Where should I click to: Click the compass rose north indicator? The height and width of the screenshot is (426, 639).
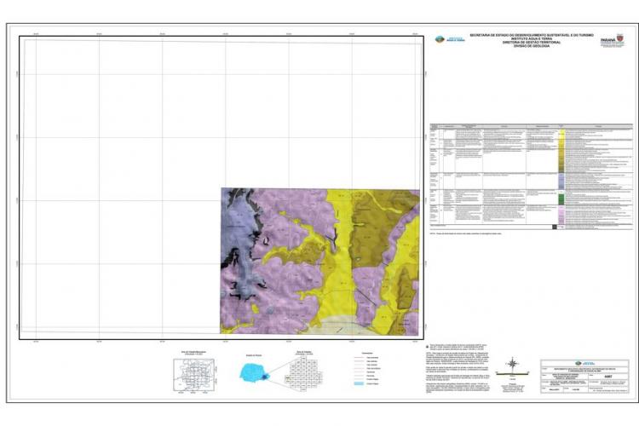click(x=512, y=363)
